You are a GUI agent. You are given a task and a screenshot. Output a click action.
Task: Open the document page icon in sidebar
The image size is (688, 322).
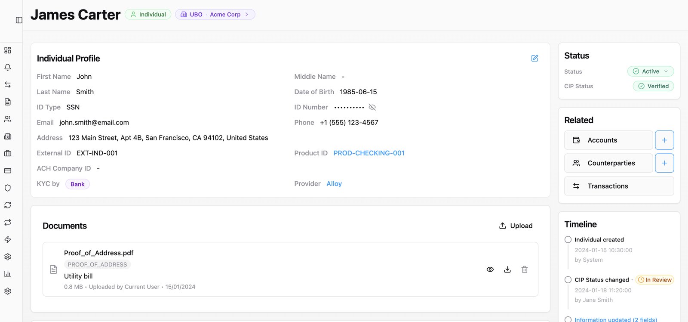coord(8,102)
